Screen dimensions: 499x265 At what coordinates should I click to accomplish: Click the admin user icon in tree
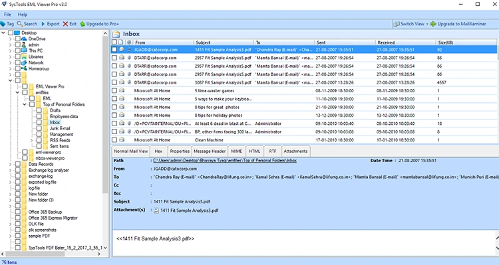pyautogui.click(x=24, y=44)
